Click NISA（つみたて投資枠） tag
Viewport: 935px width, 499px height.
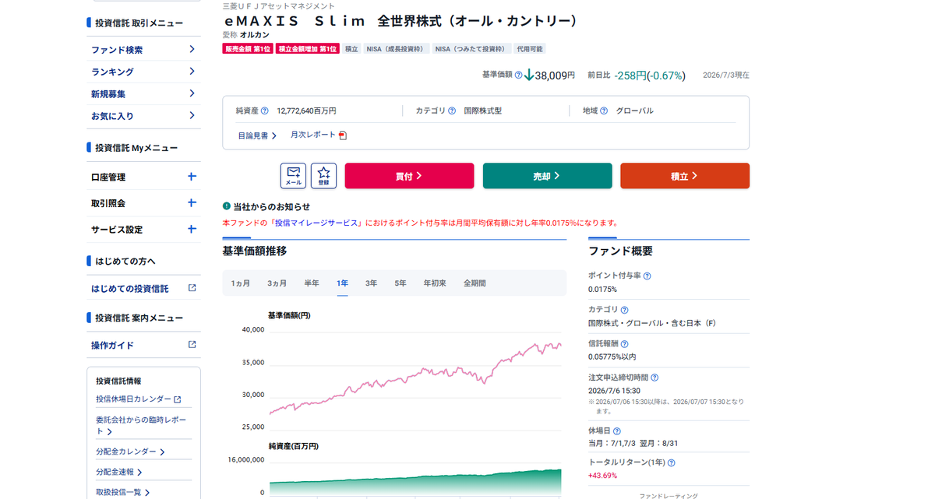pos(471,49)
